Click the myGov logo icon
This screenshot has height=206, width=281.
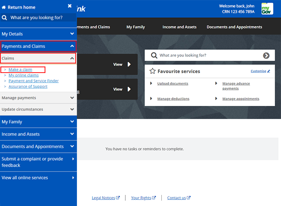(x=267, y=9)
